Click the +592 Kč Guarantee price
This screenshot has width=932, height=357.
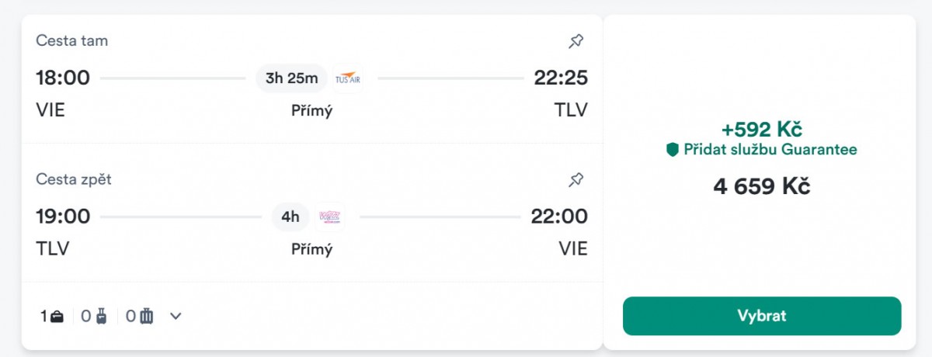click(762, 129)
